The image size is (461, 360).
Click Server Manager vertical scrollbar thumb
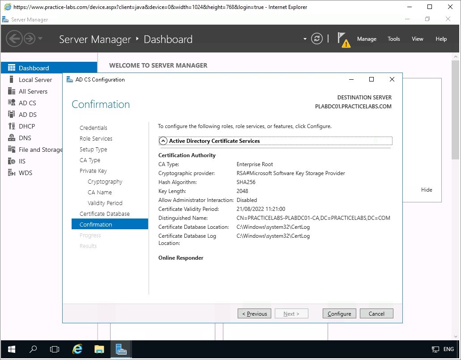click(456, 109)
